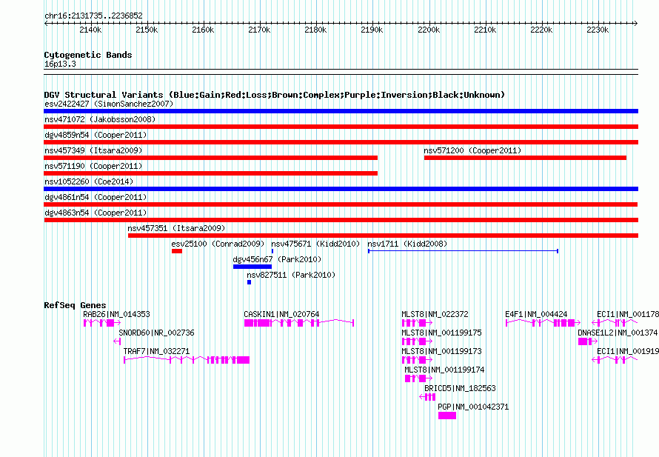This screenshot has height=457, width=659.
Task: Click the blue dgv456n67 gain bar
Action: point(252,267)
